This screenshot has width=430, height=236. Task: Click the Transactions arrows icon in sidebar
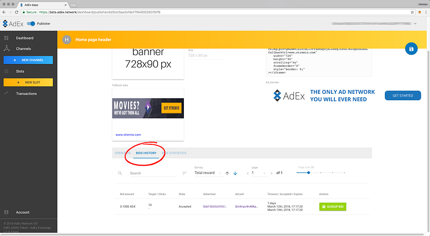click(x=6, y=93)
